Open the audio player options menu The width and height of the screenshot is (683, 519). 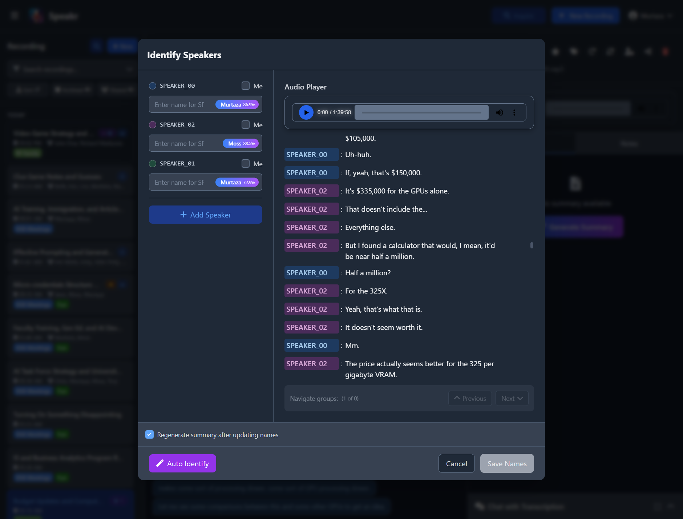tap(514, 112)
